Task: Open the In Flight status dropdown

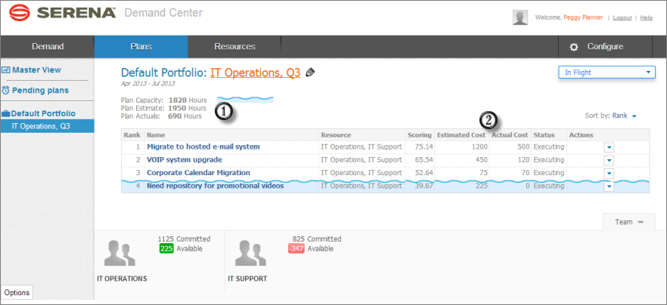Action: pyautogui.click(x=606, y=72)
